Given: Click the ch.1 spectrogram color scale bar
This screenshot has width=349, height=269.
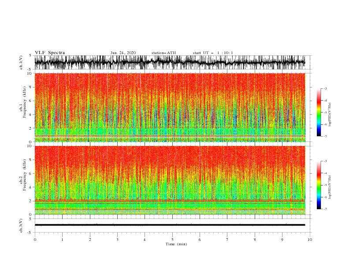Looking at the screenshot, I should pos(319,113).
